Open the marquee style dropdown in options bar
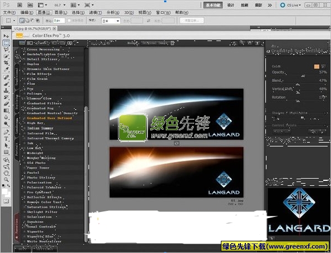The height and width of the screenshot is (253, 331). point(111,21)
